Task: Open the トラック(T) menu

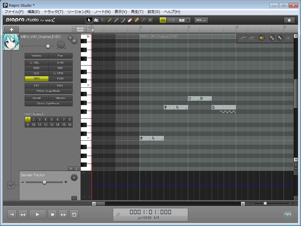Action: (x=53, y=12)
